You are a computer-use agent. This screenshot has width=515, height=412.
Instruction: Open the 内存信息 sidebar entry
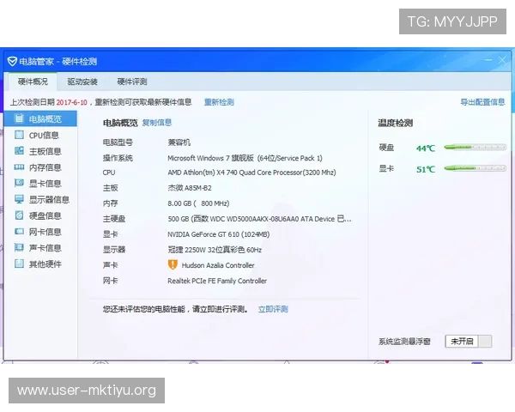pyautogui.click(x=40, y=167)
